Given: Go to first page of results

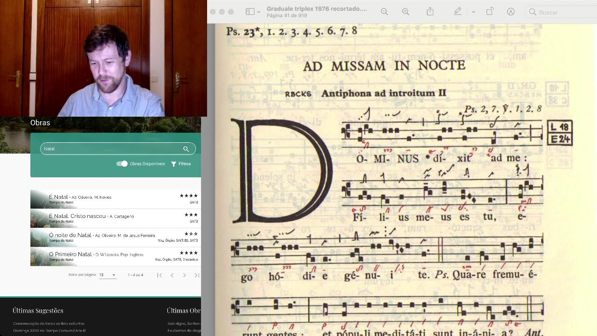Looking at the screenshot, I should [x=160, y=275].
